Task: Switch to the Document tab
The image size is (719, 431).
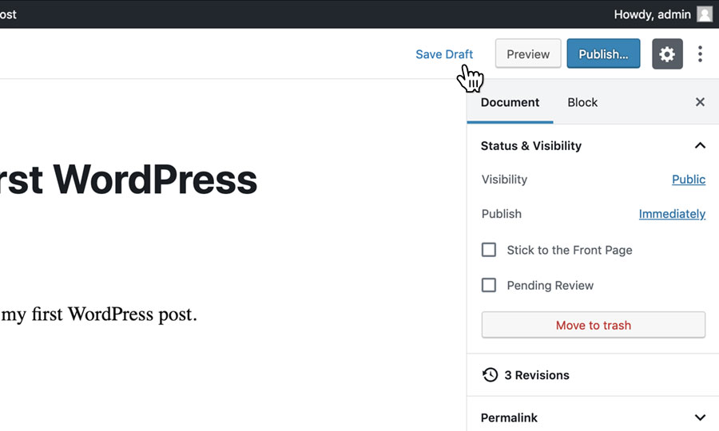Action: coord(510,103)
